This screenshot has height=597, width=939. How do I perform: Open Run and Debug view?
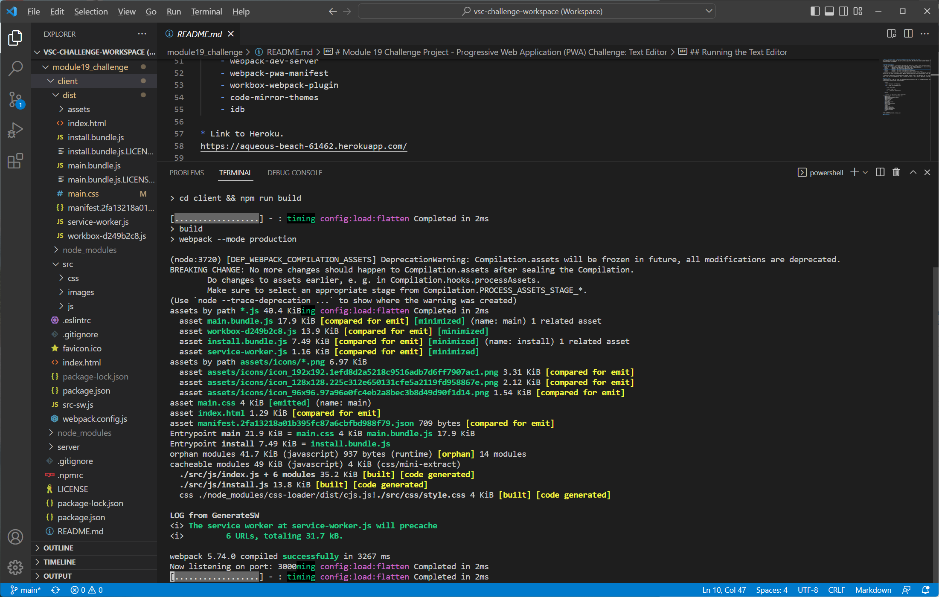15,130
